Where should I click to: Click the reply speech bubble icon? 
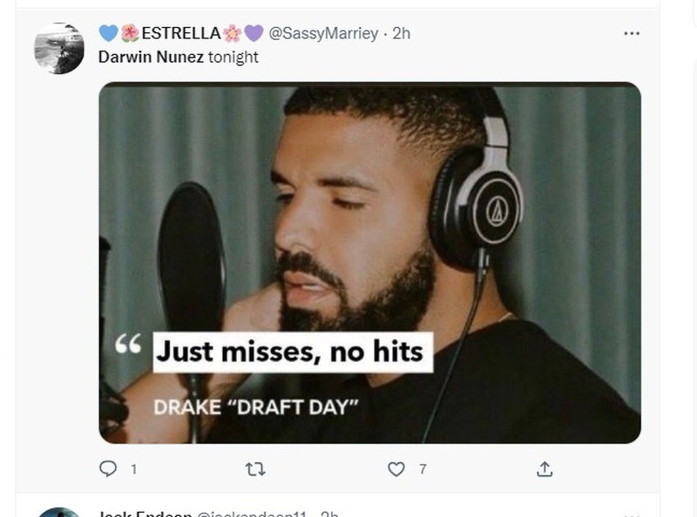coord(107,468)
